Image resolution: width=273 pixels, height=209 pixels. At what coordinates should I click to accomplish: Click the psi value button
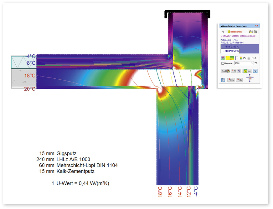pos(247,71)
